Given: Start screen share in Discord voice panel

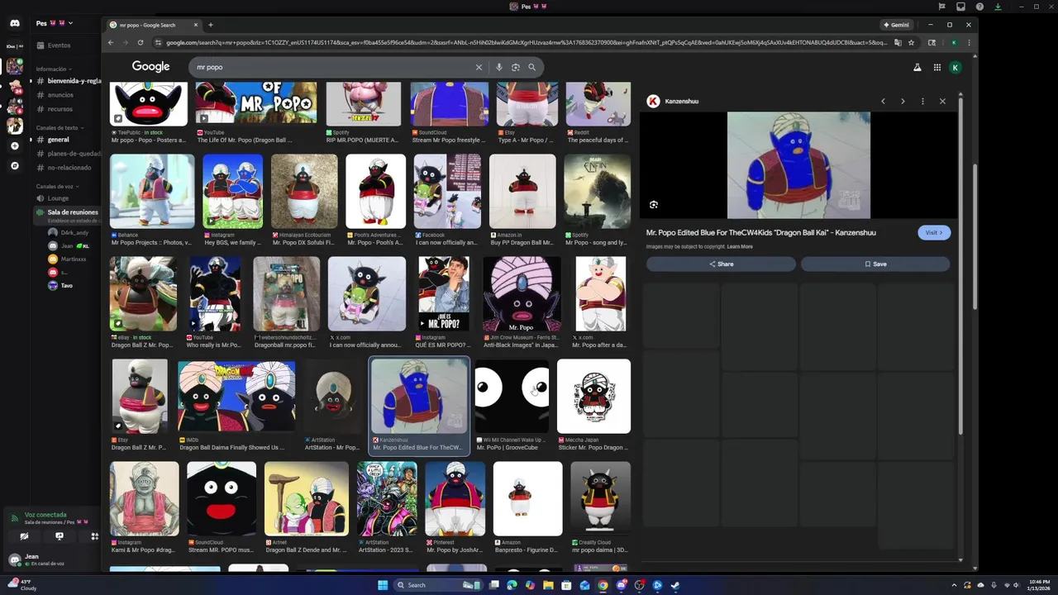Looking at the screenshot, I should pos(60,536).
